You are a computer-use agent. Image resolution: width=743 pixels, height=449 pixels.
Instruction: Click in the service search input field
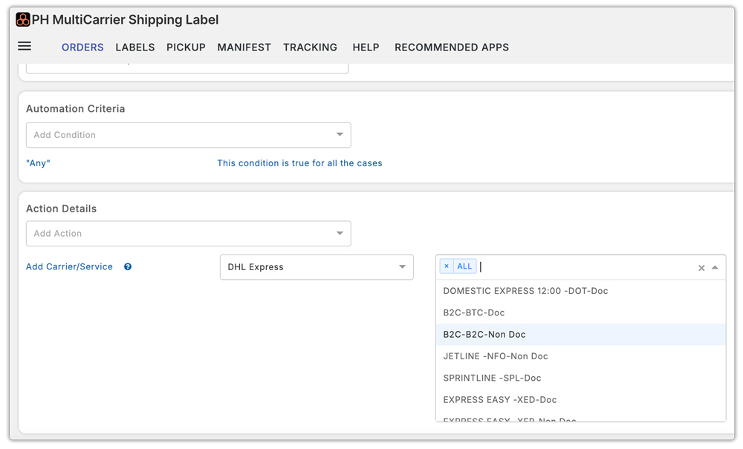(580, 267)
